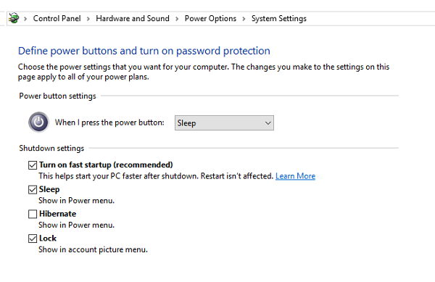Uncheck the Lock checkbox
The height and width of the screenshot is (282, 435).
(33, 239)
